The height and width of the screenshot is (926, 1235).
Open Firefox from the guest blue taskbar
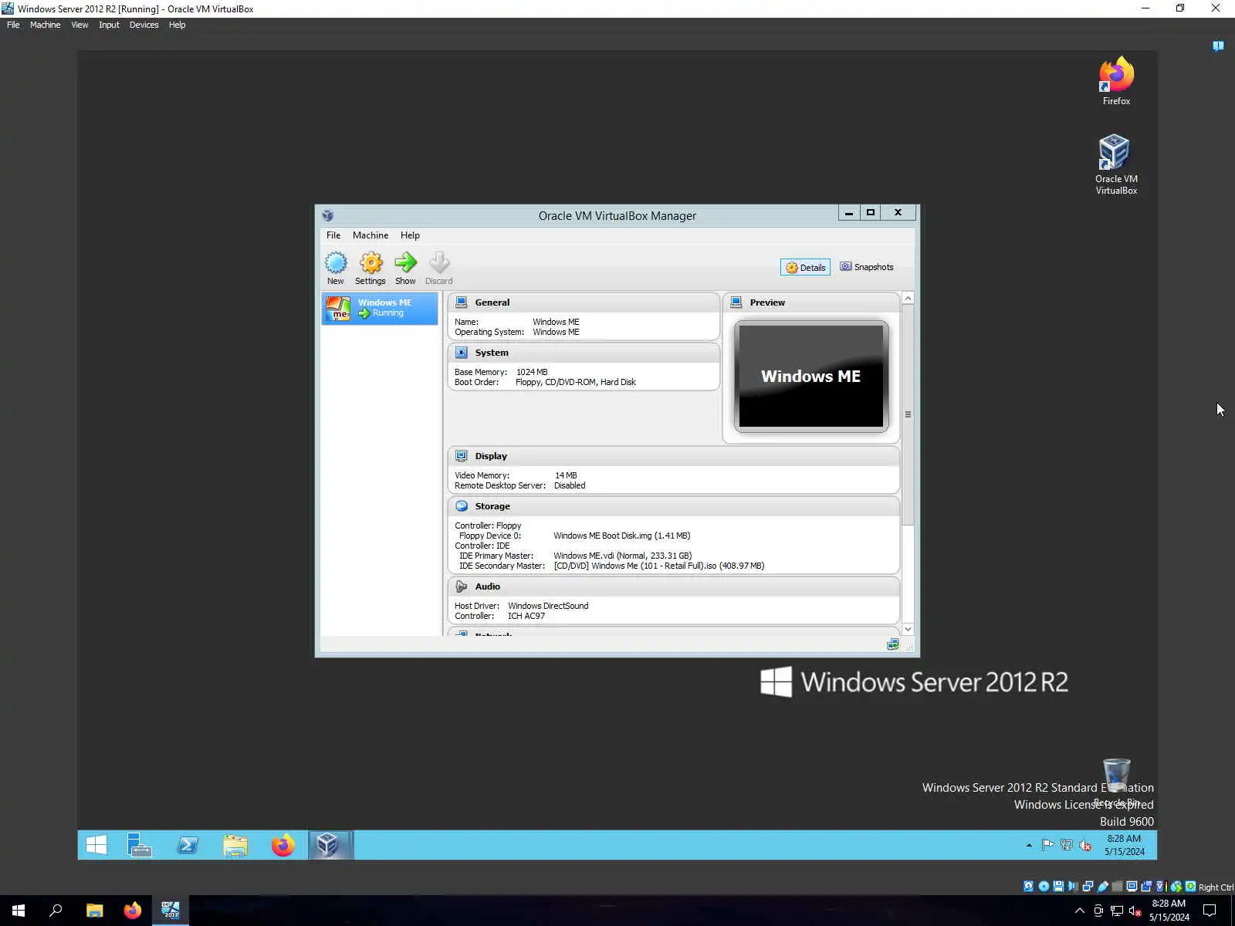tap(283, 845)
